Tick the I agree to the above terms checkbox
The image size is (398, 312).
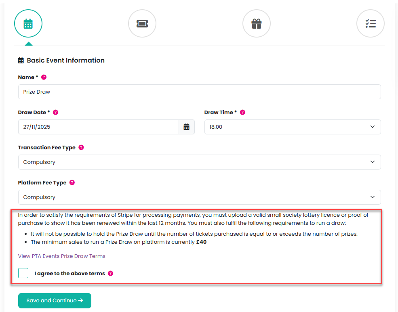[23, 273]
